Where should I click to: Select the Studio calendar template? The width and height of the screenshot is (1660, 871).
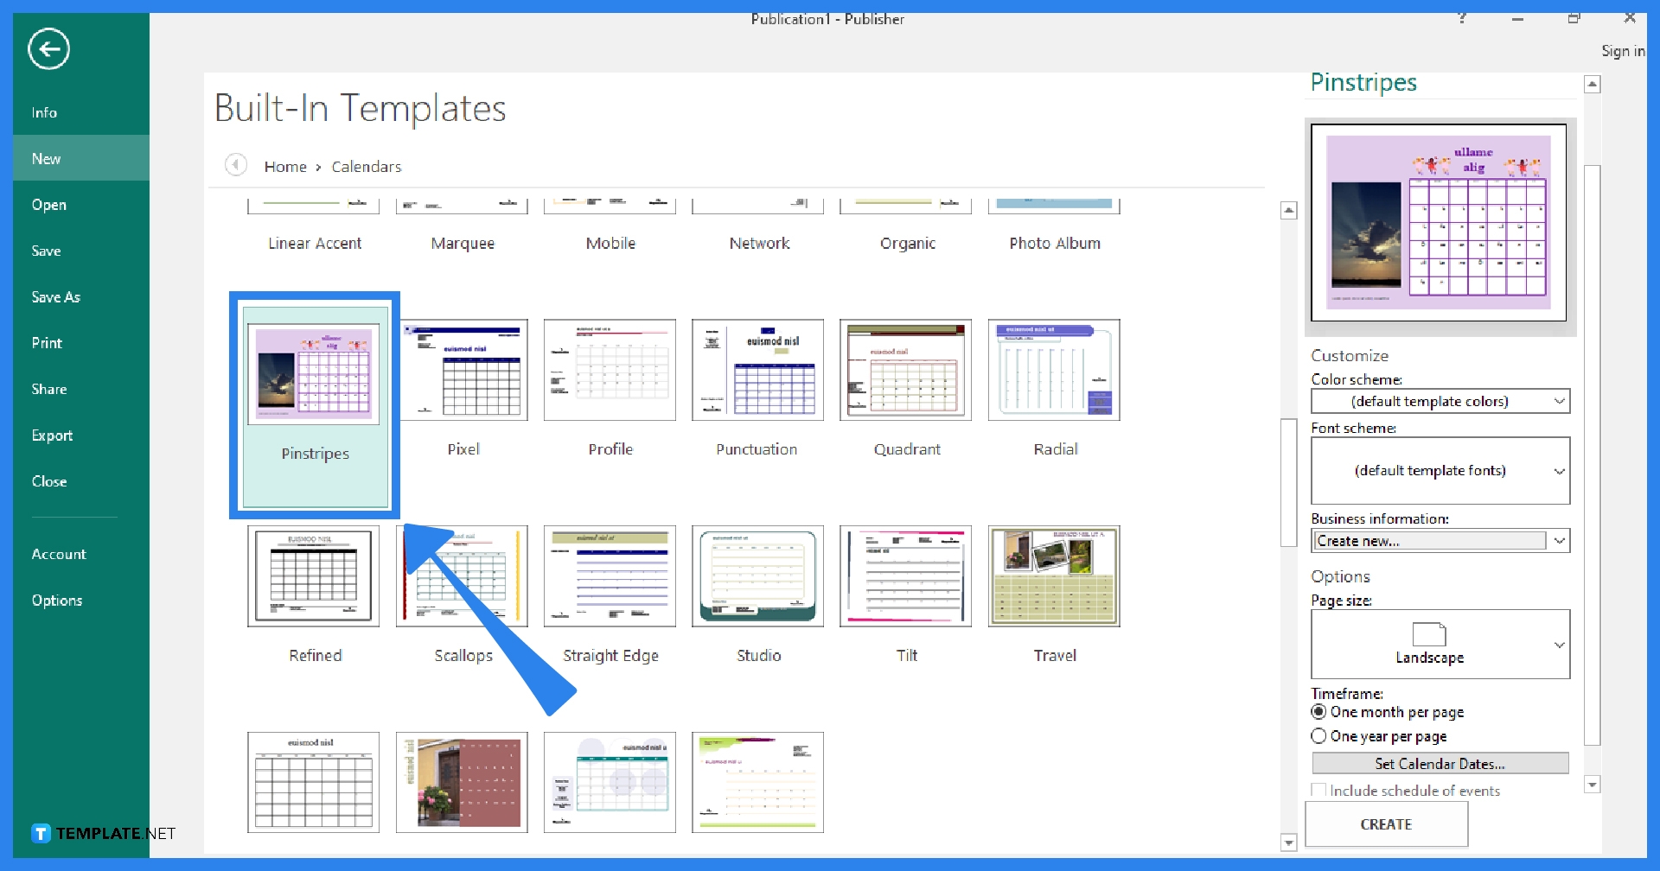tap(757, 575)
